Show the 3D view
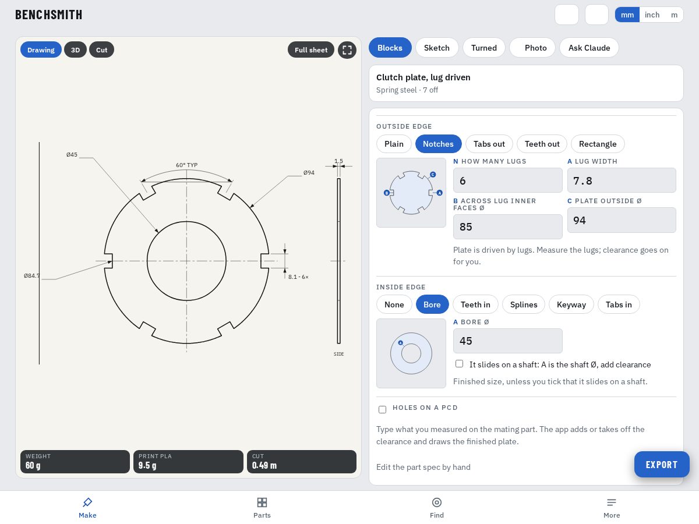Image resolution: width=699 pixels, height=524 pixels. click(x=75, y=49)
